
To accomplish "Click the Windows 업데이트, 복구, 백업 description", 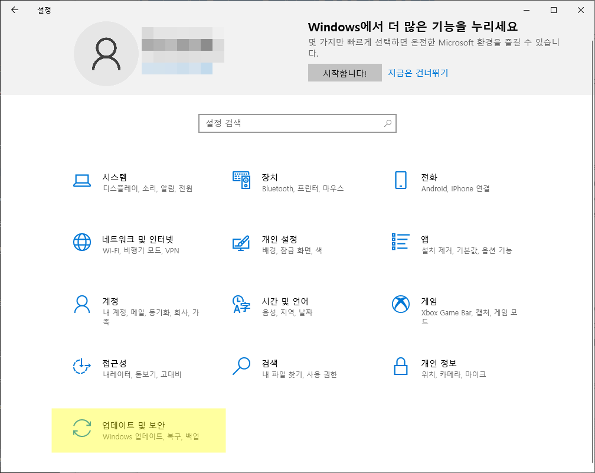I will [151, 436].
